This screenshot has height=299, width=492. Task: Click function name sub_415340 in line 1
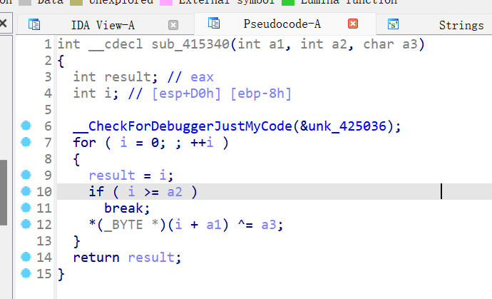190,44
